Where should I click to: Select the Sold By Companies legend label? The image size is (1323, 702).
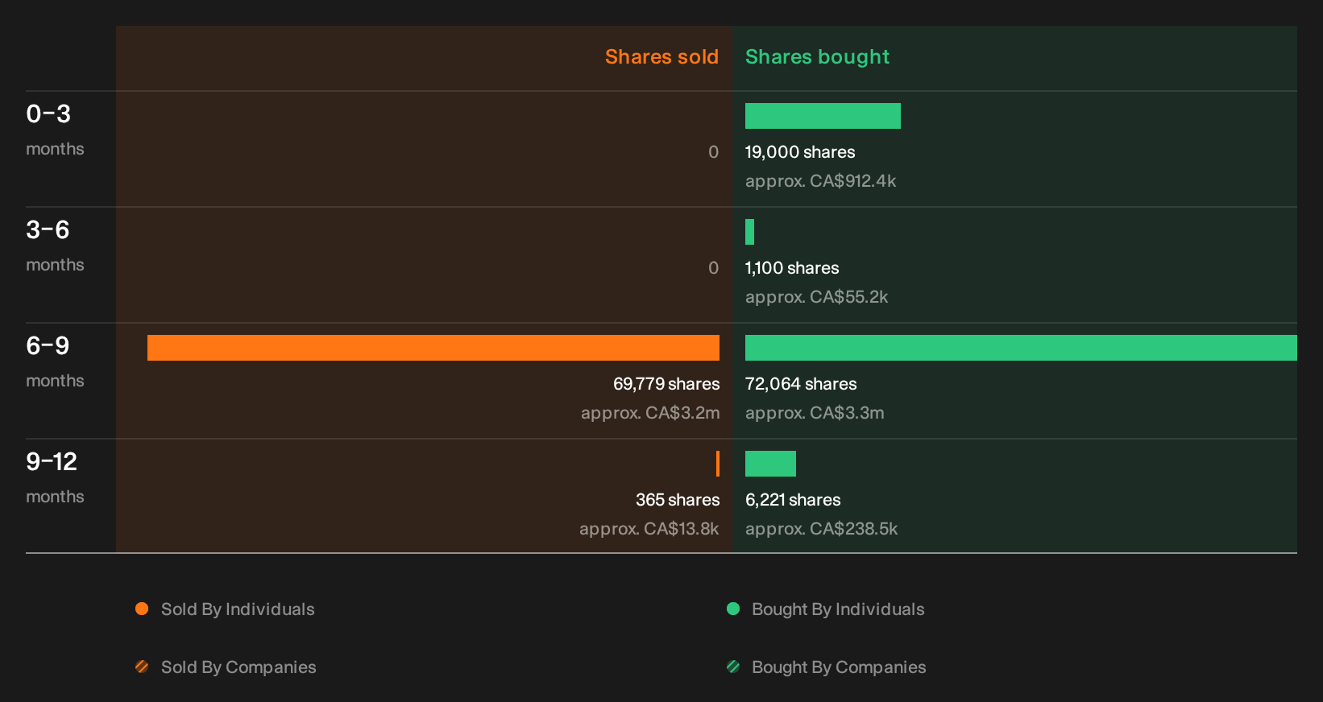(x=238, y=667)
